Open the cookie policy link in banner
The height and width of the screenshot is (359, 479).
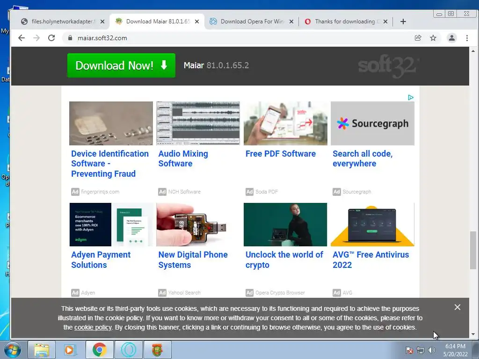(93, 327)
